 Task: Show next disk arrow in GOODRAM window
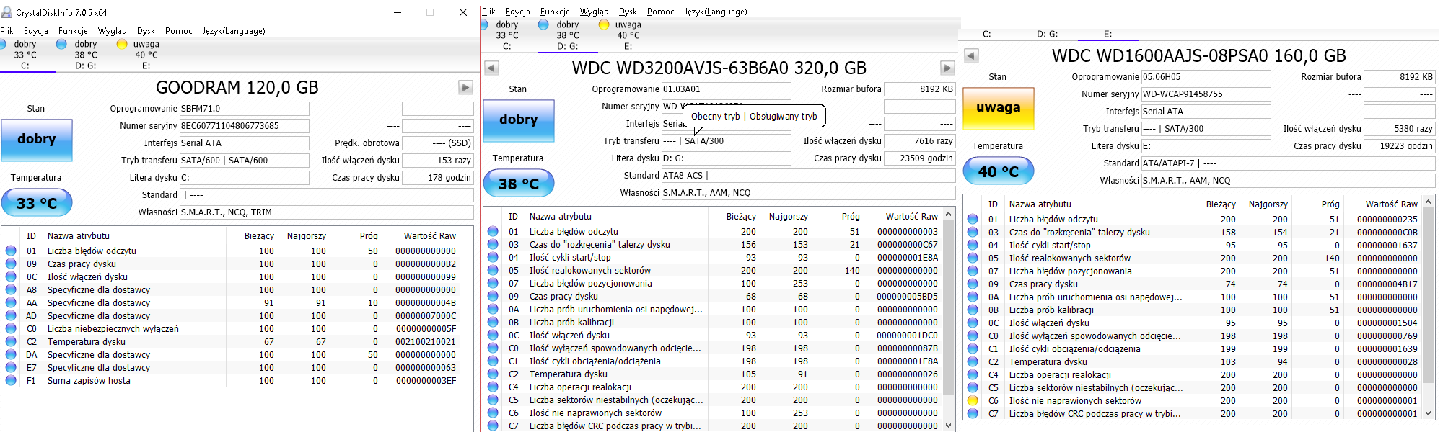click(x=465, y=87)
